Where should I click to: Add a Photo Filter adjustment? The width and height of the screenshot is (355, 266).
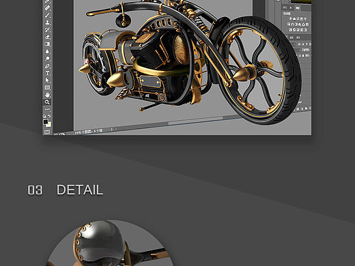tap(300, 25)
